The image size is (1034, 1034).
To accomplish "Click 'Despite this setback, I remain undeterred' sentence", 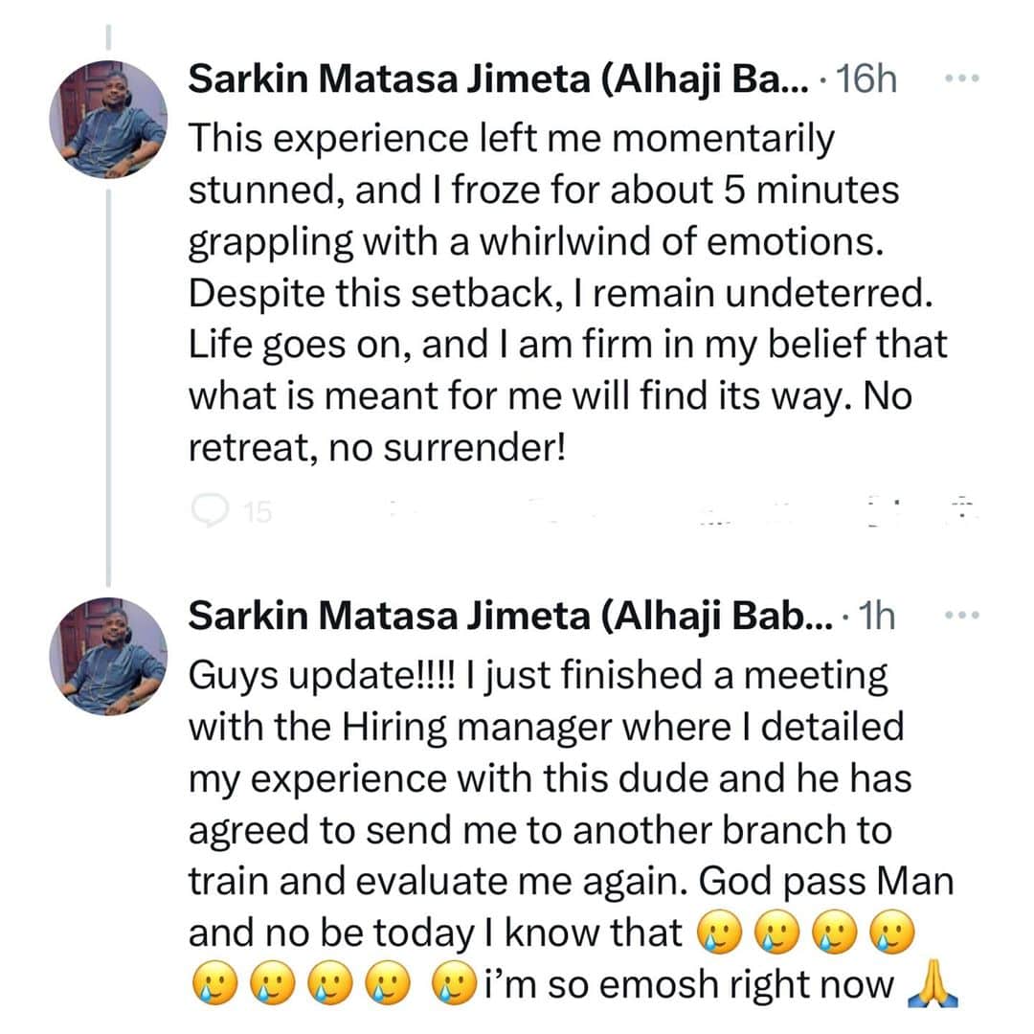I will tap(559, 291).
